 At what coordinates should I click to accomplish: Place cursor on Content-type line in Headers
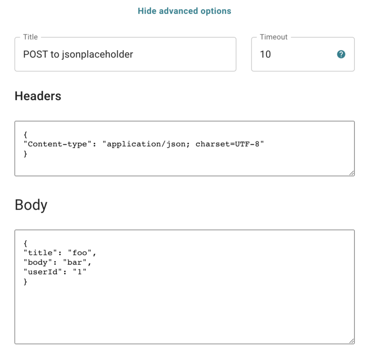[x=144, y=144]
